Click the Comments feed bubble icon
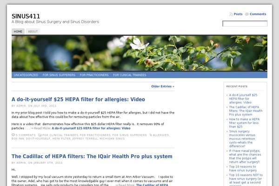Image resolution: width=279 pixels, height=186 pixels. tap(247, 14)
